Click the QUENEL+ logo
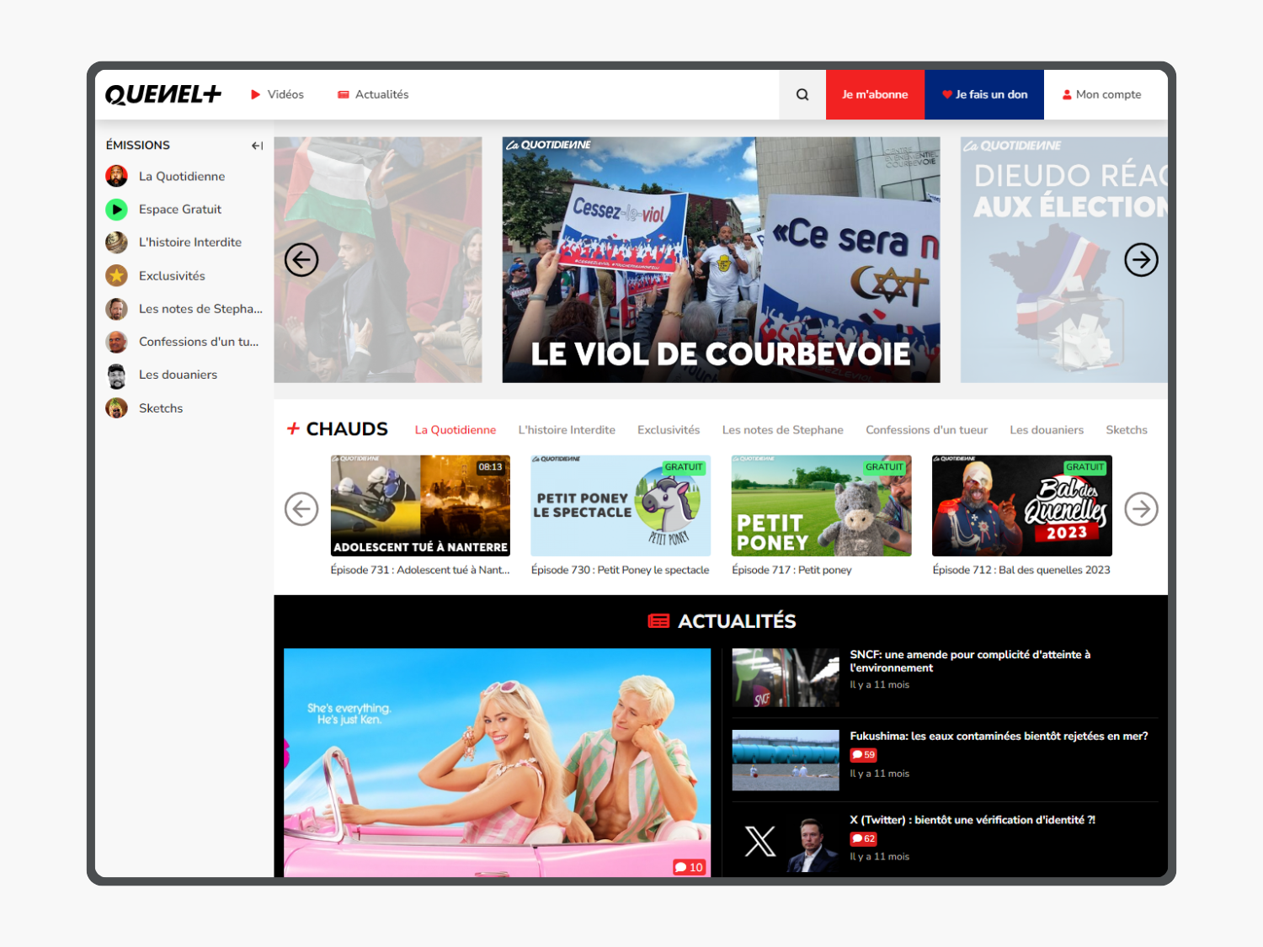 [x=163, y=94]
